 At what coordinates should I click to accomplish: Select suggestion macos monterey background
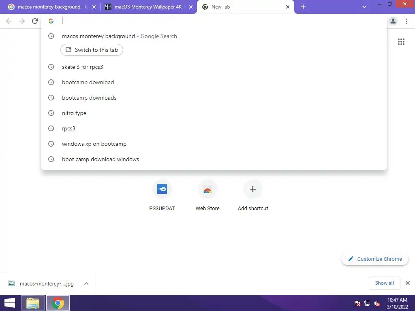click(214, 36)
